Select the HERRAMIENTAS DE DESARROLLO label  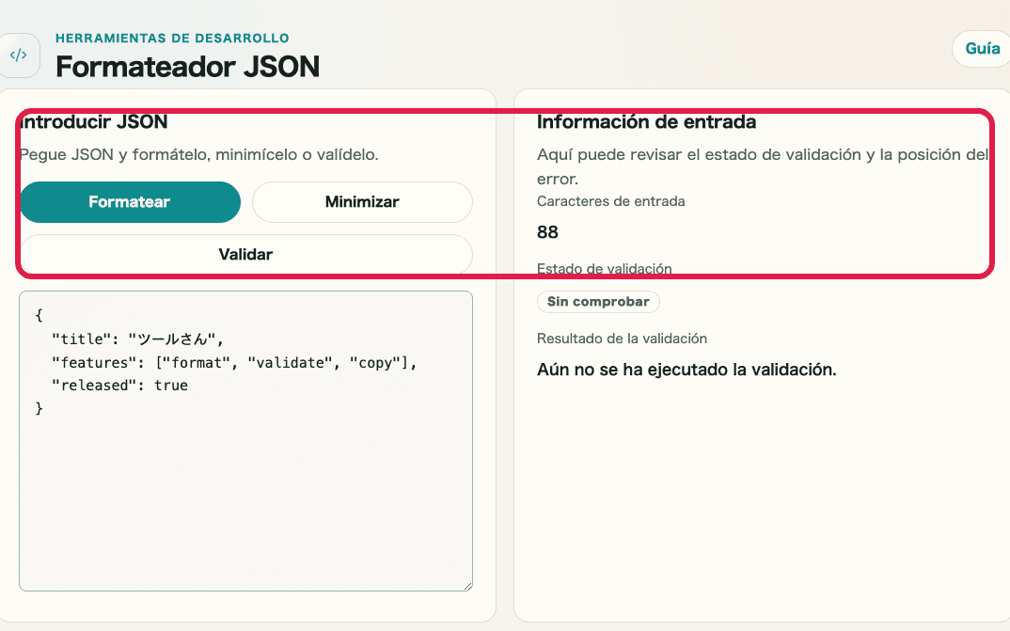click(x=172, y=39)
